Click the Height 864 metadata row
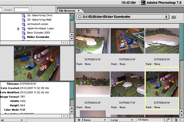The width and height of the screenshot is (184, 122). (x=17, y=105)
